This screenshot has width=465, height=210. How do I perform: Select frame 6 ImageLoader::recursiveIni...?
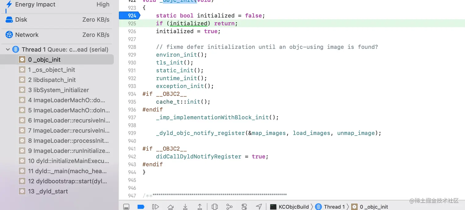point(57,121)
